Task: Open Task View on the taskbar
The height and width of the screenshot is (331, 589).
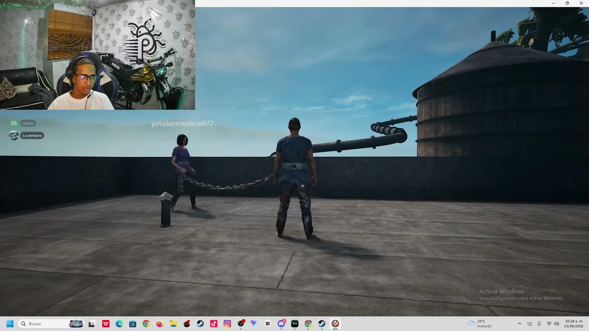Action: click(92, 324)
